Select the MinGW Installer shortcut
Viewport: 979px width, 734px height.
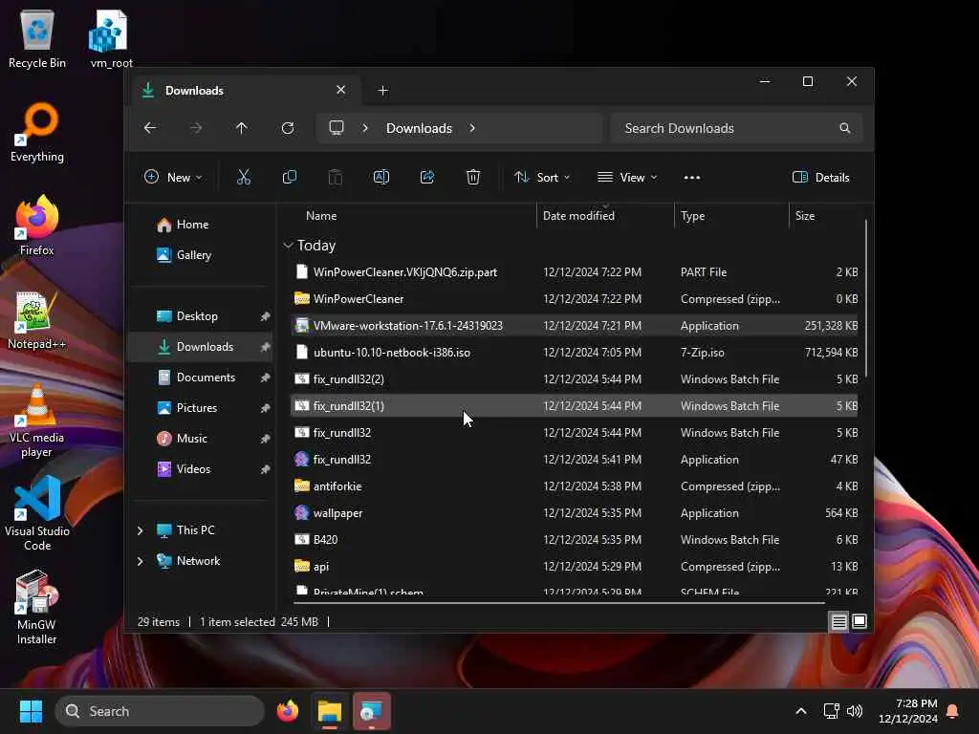tap(37, 608)
